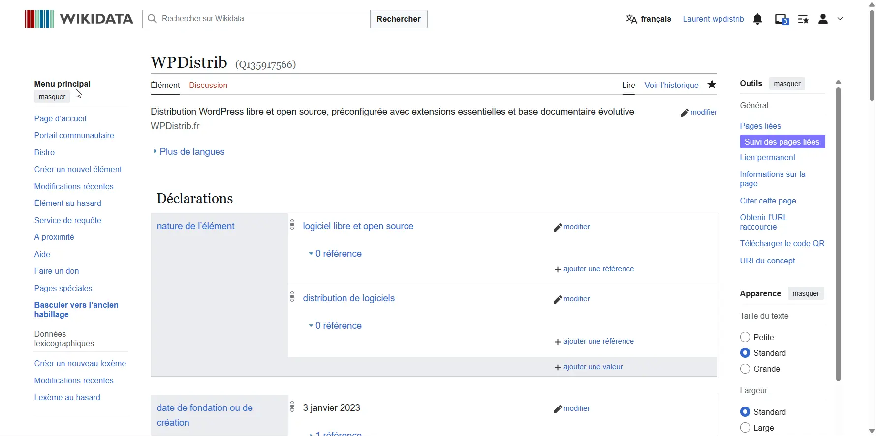The height and width of the screenshot is (436, 876).
Task: Add reference under logiciel libre et open source
Action: click(x=594, y=269)
